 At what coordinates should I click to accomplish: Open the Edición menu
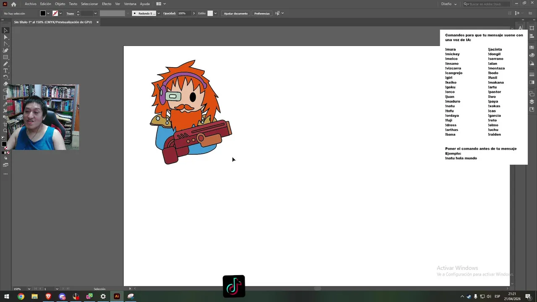(45, 4)
